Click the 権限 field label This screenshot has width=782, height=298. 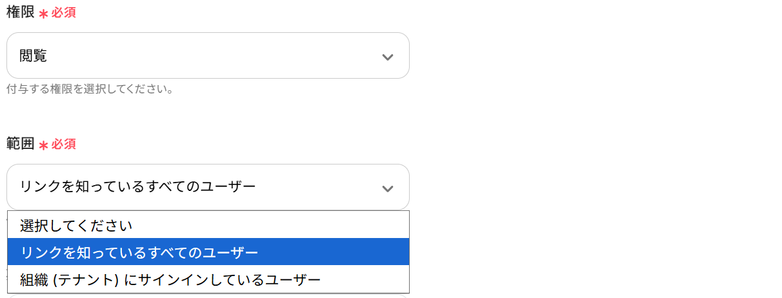pos(20,12)
